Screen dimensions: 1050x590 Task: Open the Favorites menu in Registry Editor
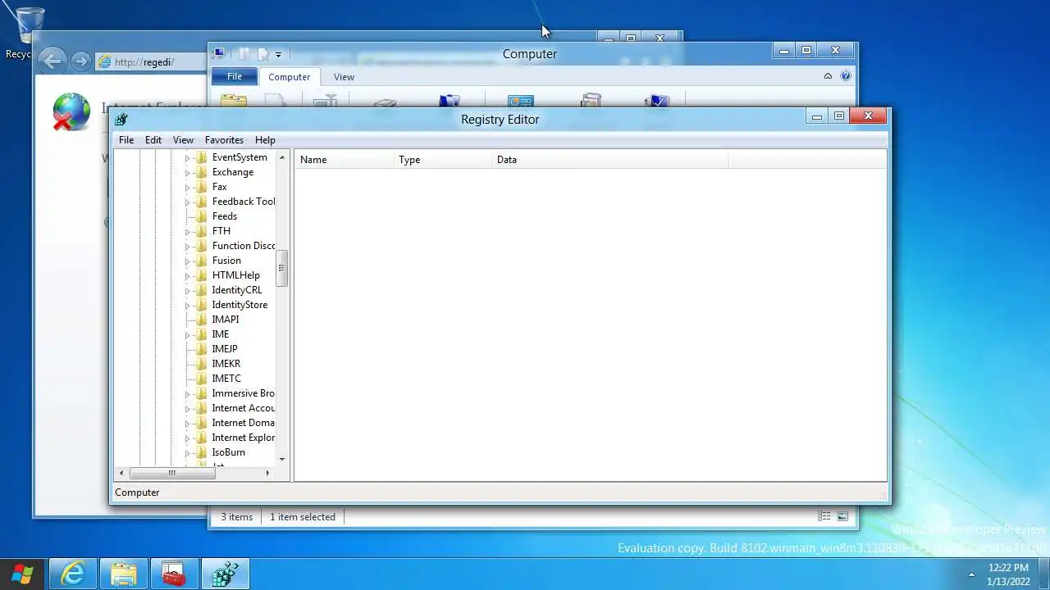tap(224, 140)
